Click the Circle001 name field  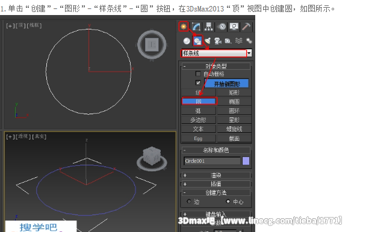click(212, 161)
